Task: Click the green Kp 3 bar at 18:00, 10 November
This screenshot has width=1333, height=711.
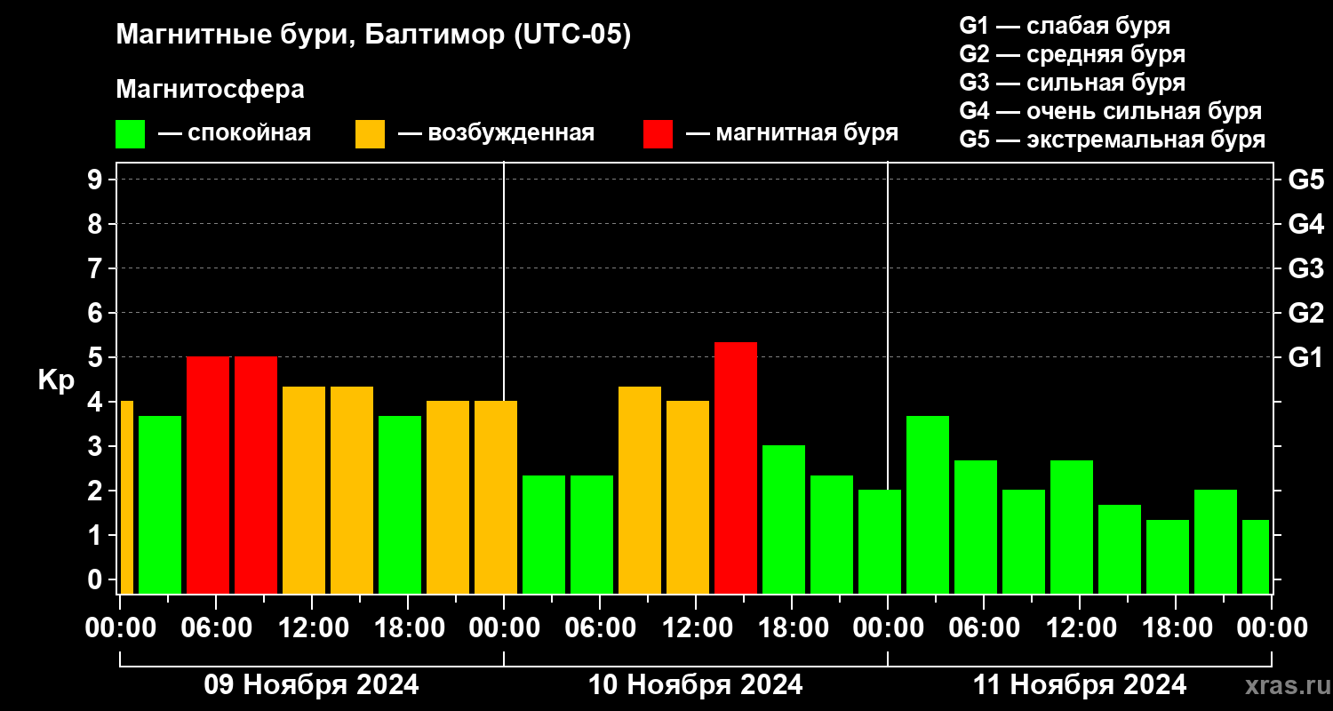Action: [784, 520]
